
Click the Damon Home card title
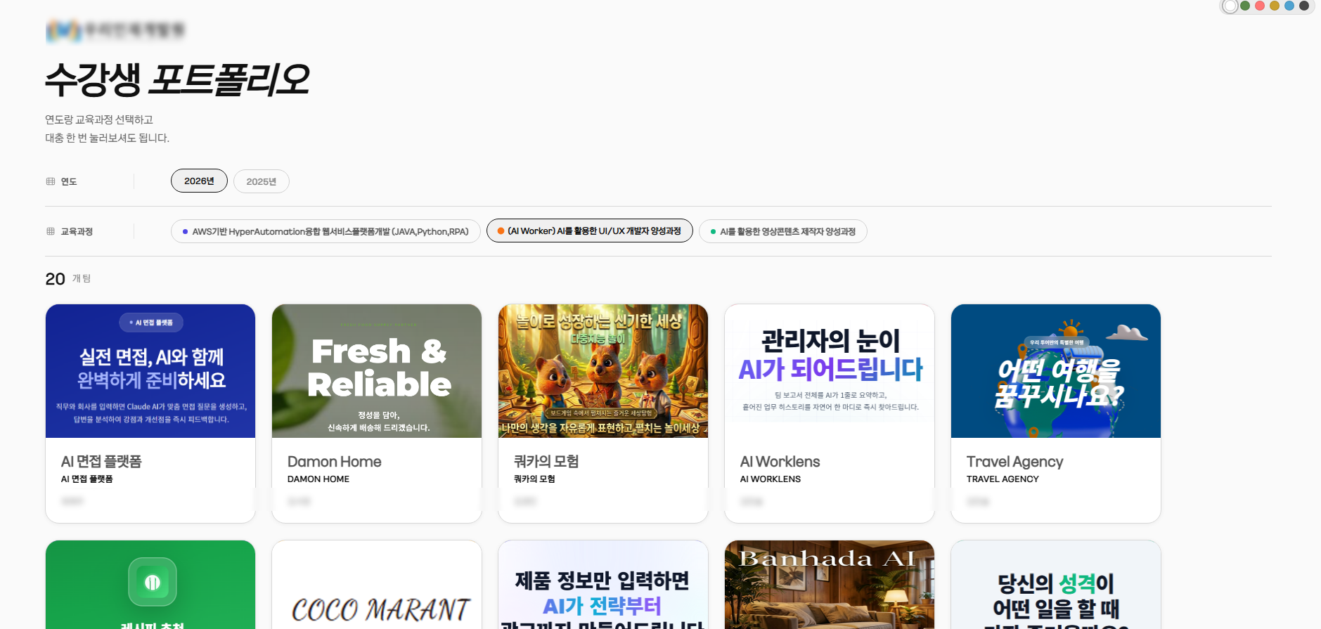[x=334, y=462]
